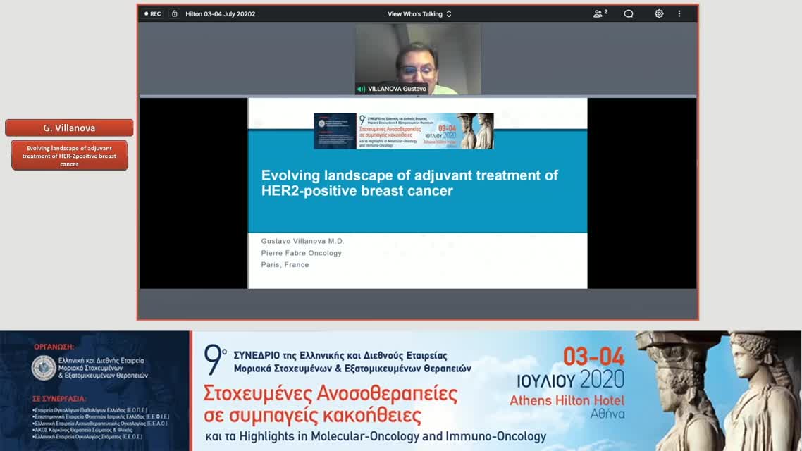Screen dimensions: 802x451
Task: Click the speaker icon next to VILLANOVA Gustavo
Action: pyautogui.click(x=359, y=89)
